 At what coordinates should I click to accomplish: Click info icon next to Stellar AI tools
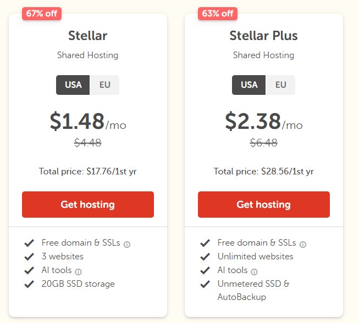point(78,271)
